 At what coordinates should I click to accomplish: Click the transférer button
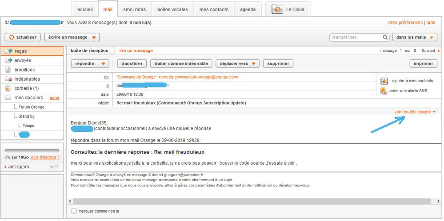[x=132, y=63]
